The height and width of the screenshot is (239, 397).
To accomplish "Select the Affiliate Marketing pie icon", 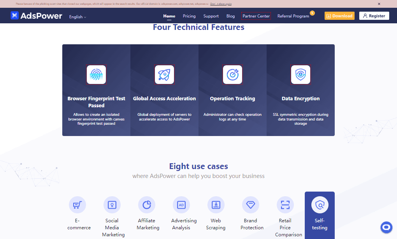I will point(147,205).
